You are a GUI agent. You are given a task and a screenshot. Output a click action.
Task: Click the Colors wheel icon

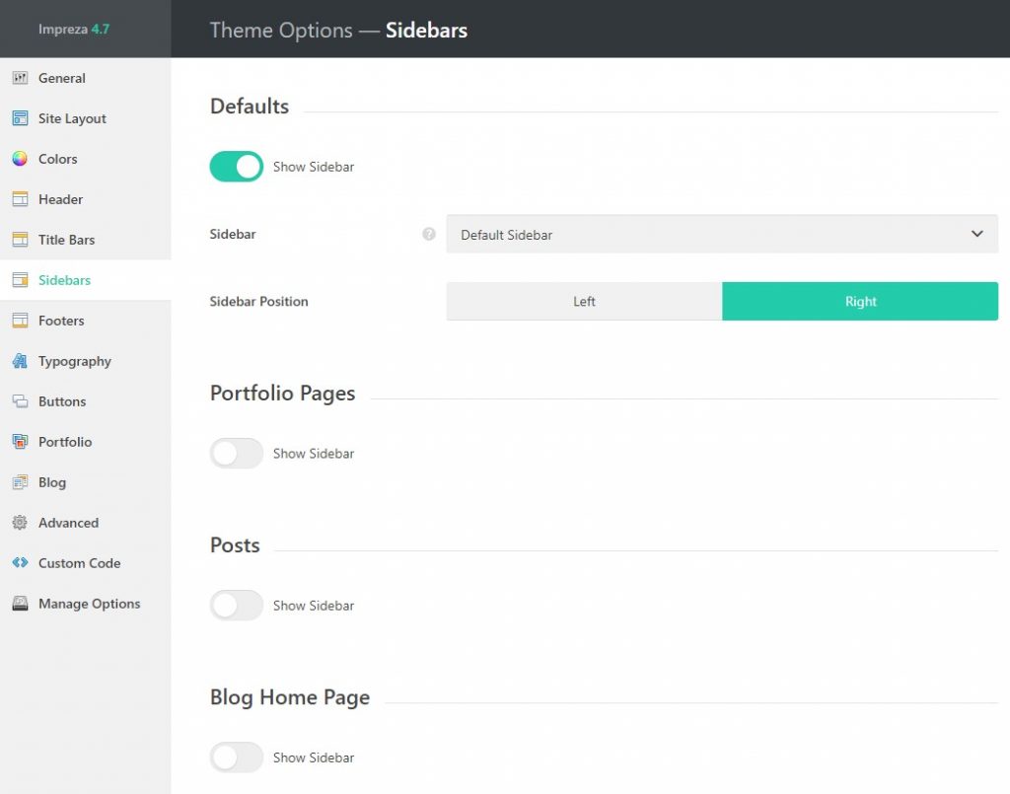pos(20,159)
